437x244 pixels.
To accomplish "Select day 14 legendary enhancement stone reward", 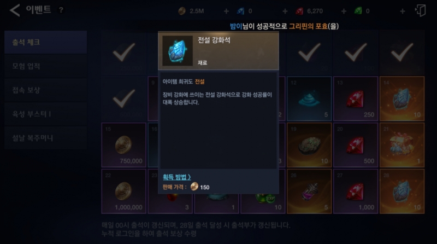I will click(x=402, y=98).
